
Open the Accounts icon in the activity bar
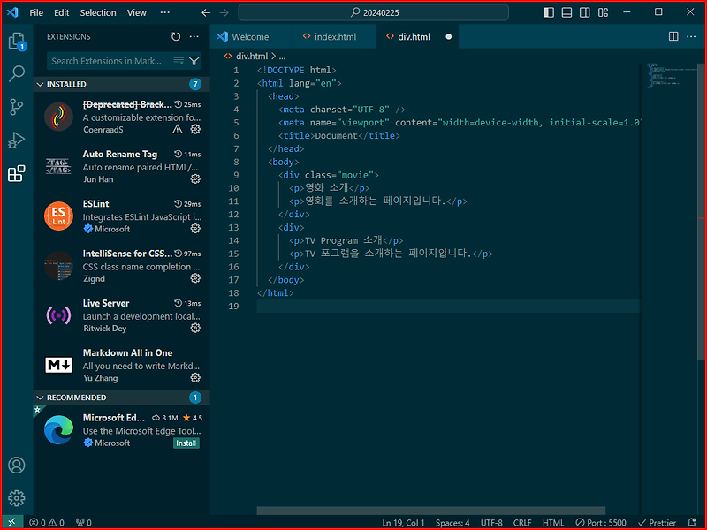[16, 466]
